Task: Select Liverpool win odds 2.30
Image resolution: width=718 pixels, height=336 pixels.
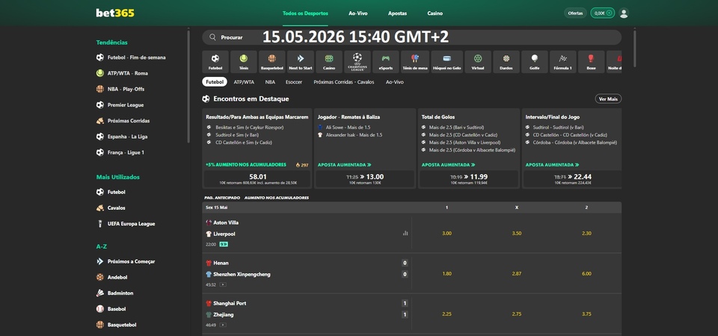Action: tap(586, 234)
